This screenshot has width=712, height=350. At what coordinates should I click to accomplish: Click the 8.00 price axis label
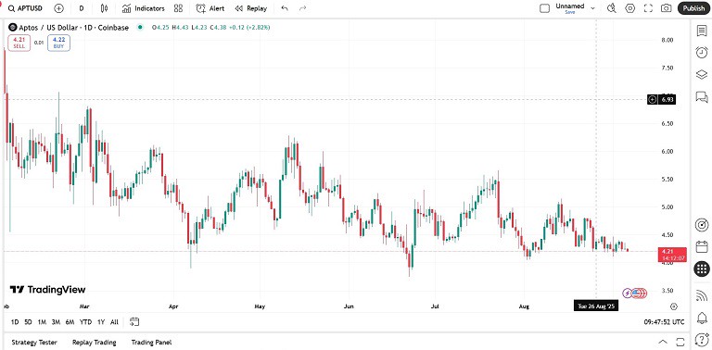point(667,40)
